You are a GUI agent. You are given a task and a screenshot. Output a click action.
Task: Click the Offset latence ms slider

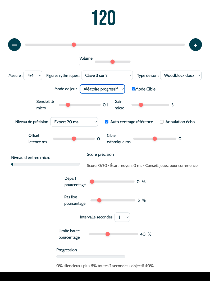coord(74,139)
